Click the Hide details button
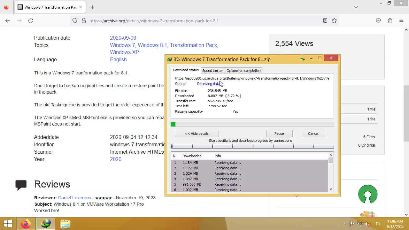409x230 pixels. click(197, 134)
